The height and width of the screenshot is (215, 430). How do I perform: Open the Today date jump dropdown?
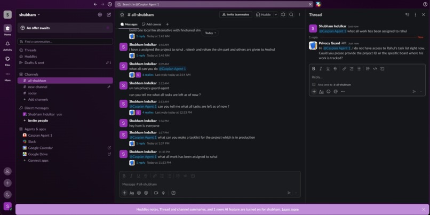[210, 33]
